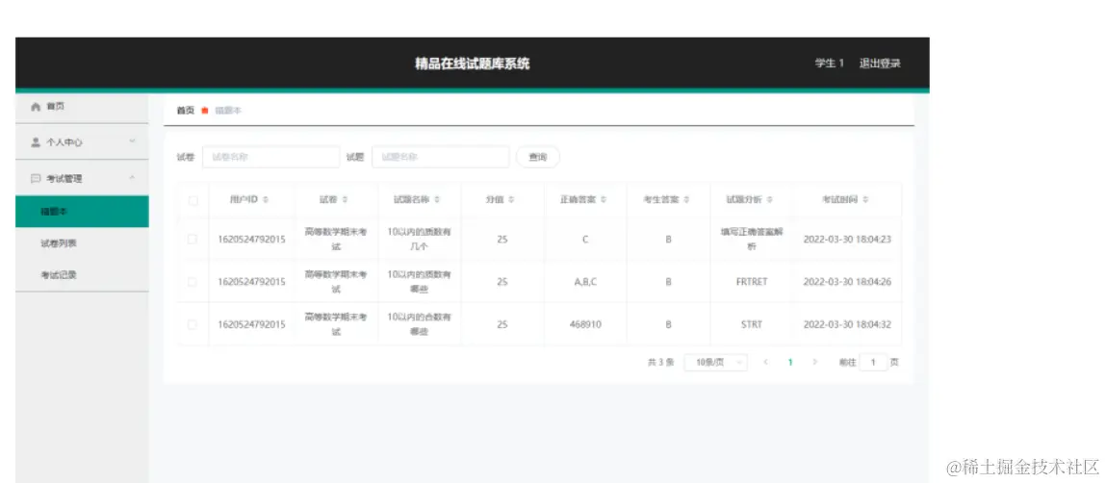Click the home icon beside 首页 in sidebar
Screen dimensions: 1106x483
[36, 107]
